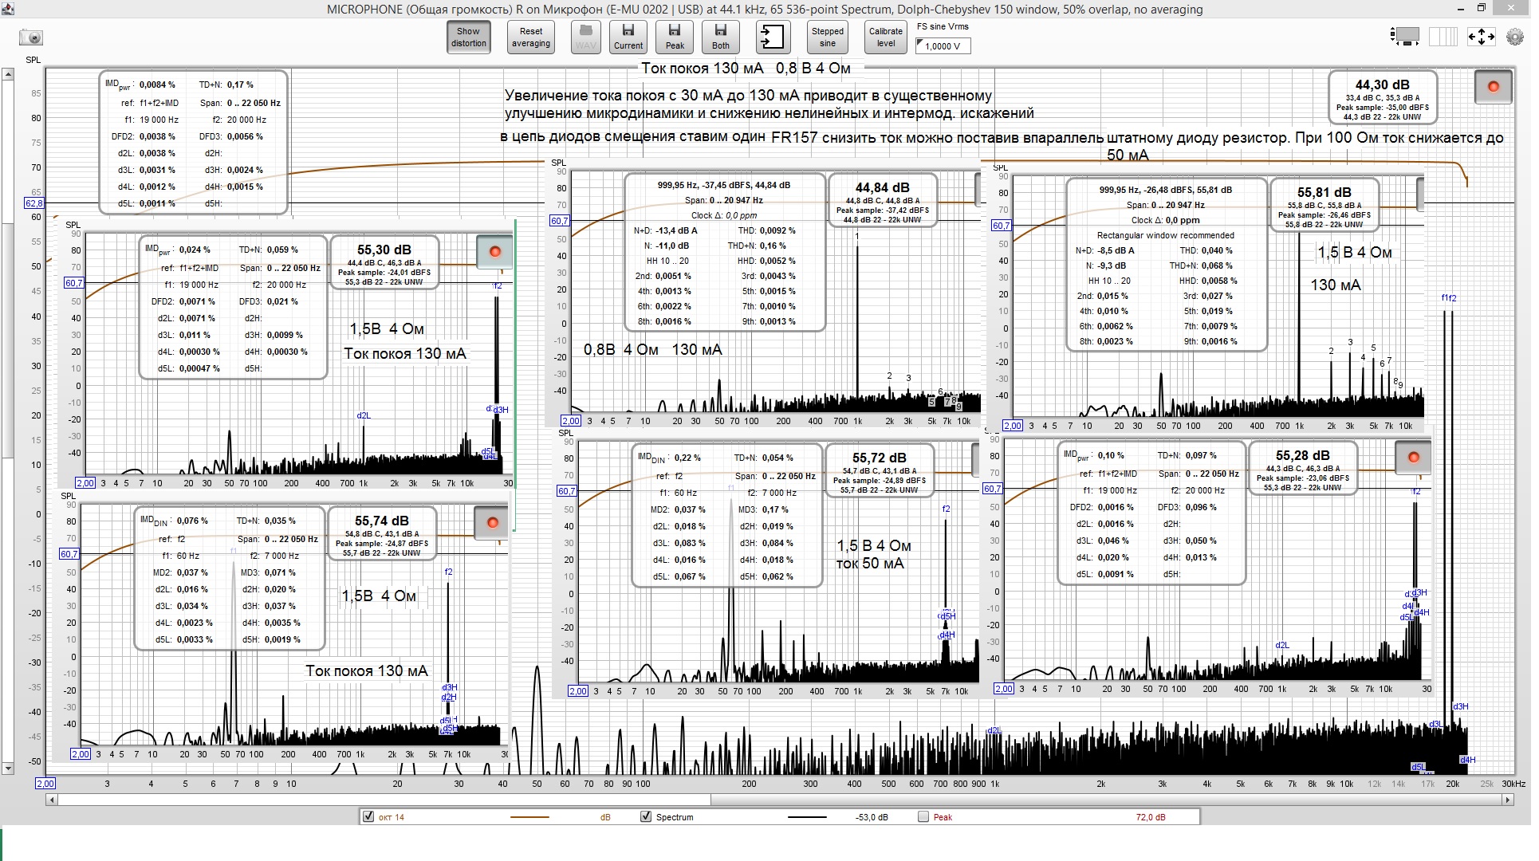Click the Both save floppy icon
1539x861 pixels.
[x=721, y=37]
